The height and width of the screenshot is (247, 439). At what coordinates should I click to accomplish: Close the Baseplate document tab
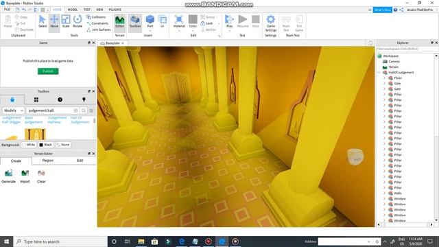(x=123, y=43)
